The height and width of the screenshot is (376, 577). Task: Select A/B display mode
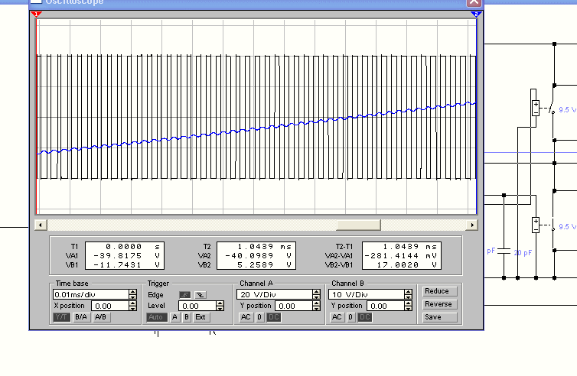pyautogui.click(x=100, y=317)
